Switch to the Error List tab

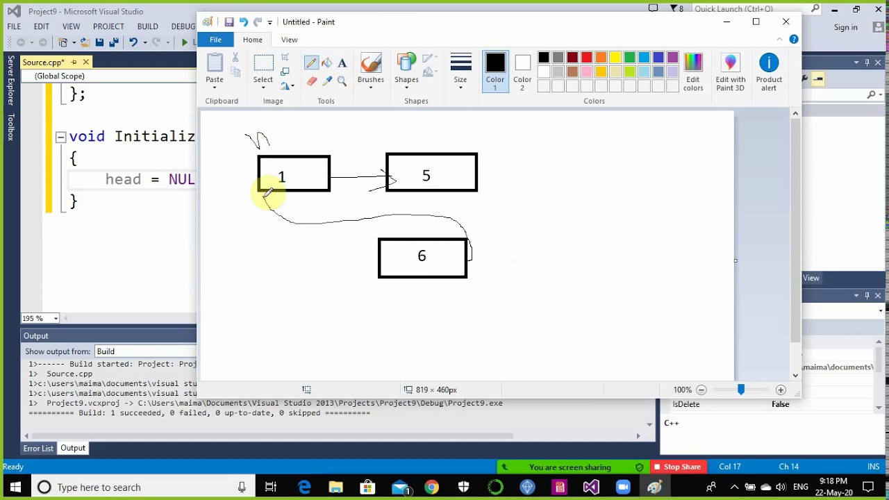click(38, 448)
